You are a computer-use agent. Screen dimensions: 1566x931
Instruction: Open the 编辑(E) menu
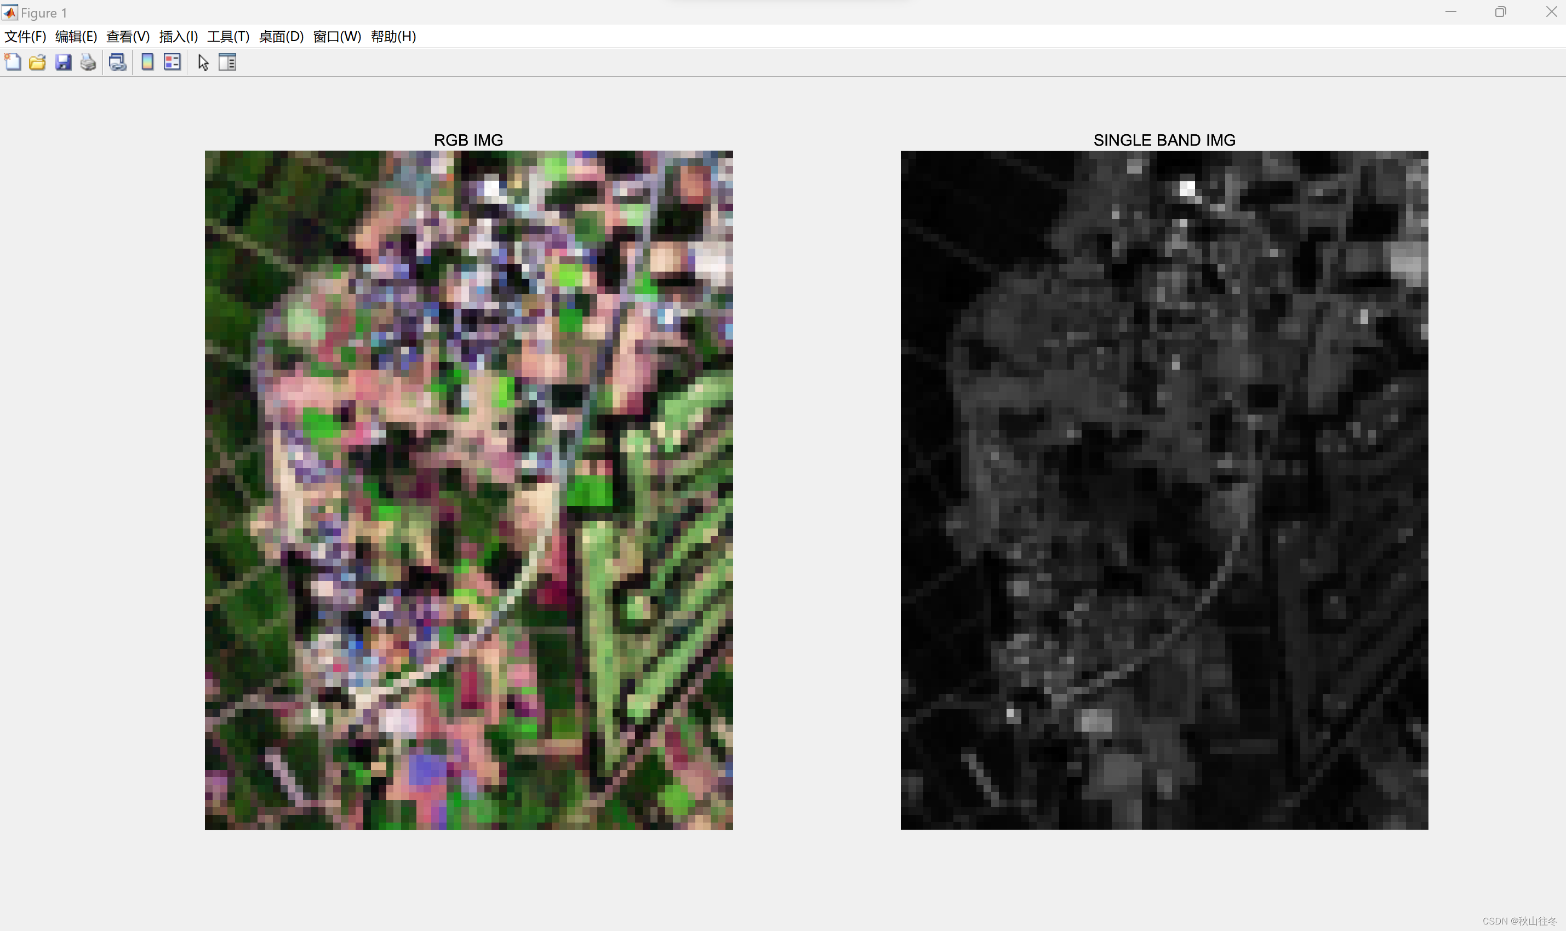coord(76,36)
